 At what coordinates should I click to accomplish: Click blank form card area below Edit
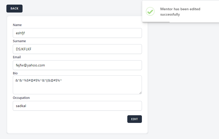(x=77, y=128)
